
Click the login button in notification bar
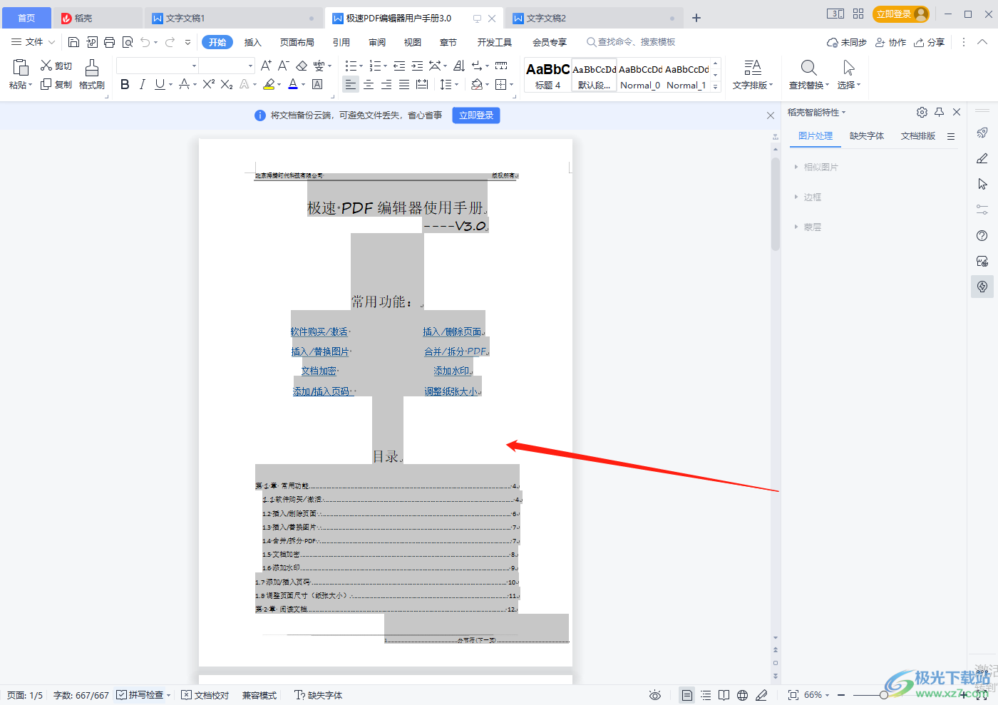tap(476, 115)
